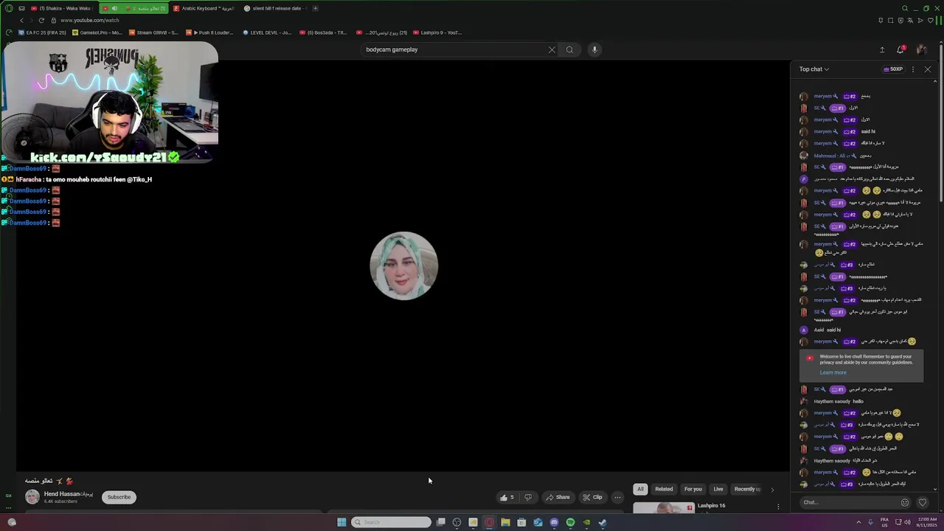The height and width of the screenshot is (531, 944).
Task: Click the YouTube search magnifier button
Action: (569, 49)
